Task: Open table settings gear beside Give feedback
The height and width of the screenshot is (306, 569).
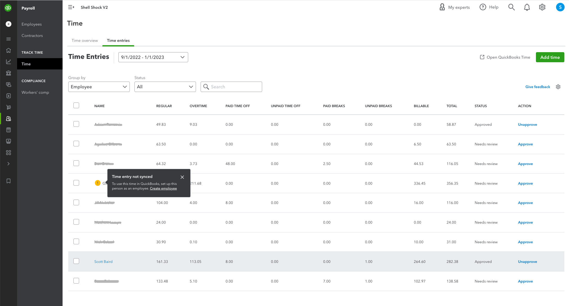Action: click(x=558, y=87)
